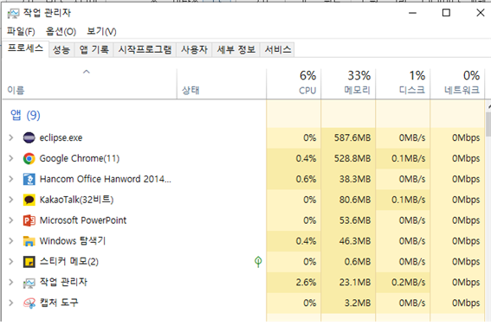Select the 프로세스 tab
This screenshot has height=325, width=491.
coord(25,48)
